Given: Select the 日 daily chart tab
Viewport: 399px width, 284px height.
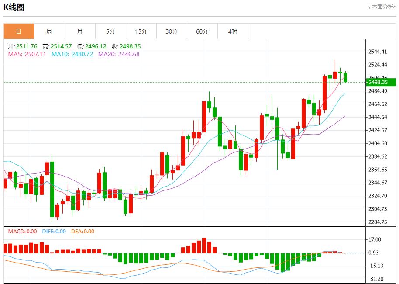Looking at the screenshot, I should 19,31.
